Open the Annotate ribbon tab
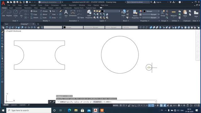Image resolution: width=201 pixels, height=113 pixels. point(19,8)
